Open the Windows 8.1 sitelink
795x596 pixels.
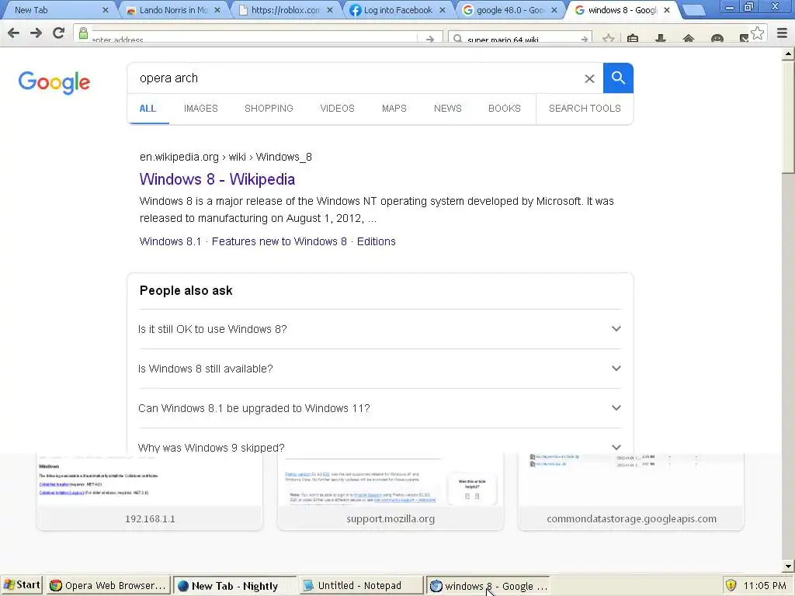(x=170, y=242)
